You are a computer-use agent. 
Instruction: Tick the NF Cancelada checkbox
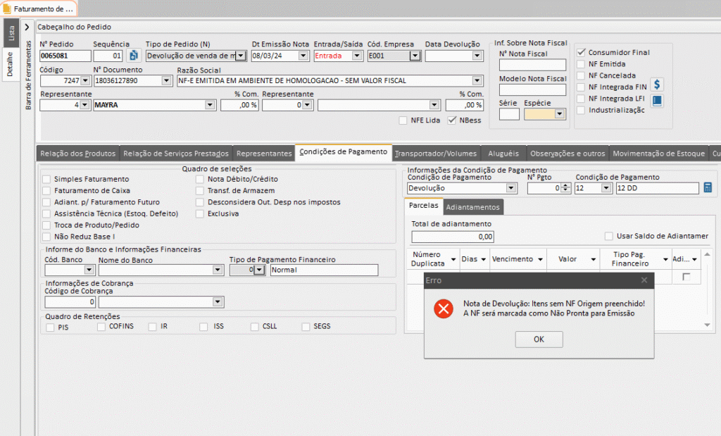pyautogui.click(x=581, y=75)
